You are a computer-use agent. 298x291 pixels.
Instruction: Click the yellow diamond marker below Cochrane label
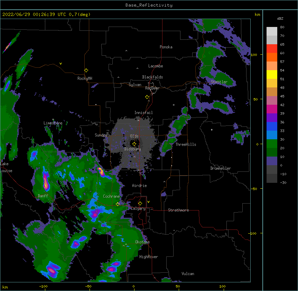[118, 204]
